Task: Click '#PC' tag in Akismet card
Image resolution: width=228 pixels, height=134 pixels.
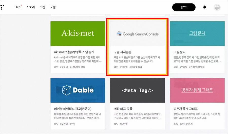Action: tap(56, 67)
